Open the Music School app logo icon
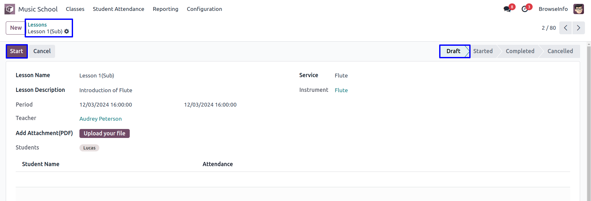Viewport: 591px width, 201px height. 10,9
